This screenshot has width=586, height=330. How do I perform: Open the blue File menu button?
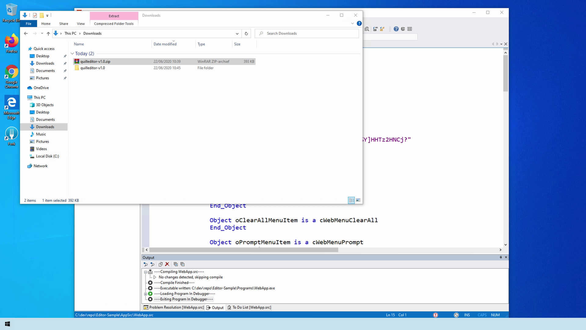click(28, 24)
